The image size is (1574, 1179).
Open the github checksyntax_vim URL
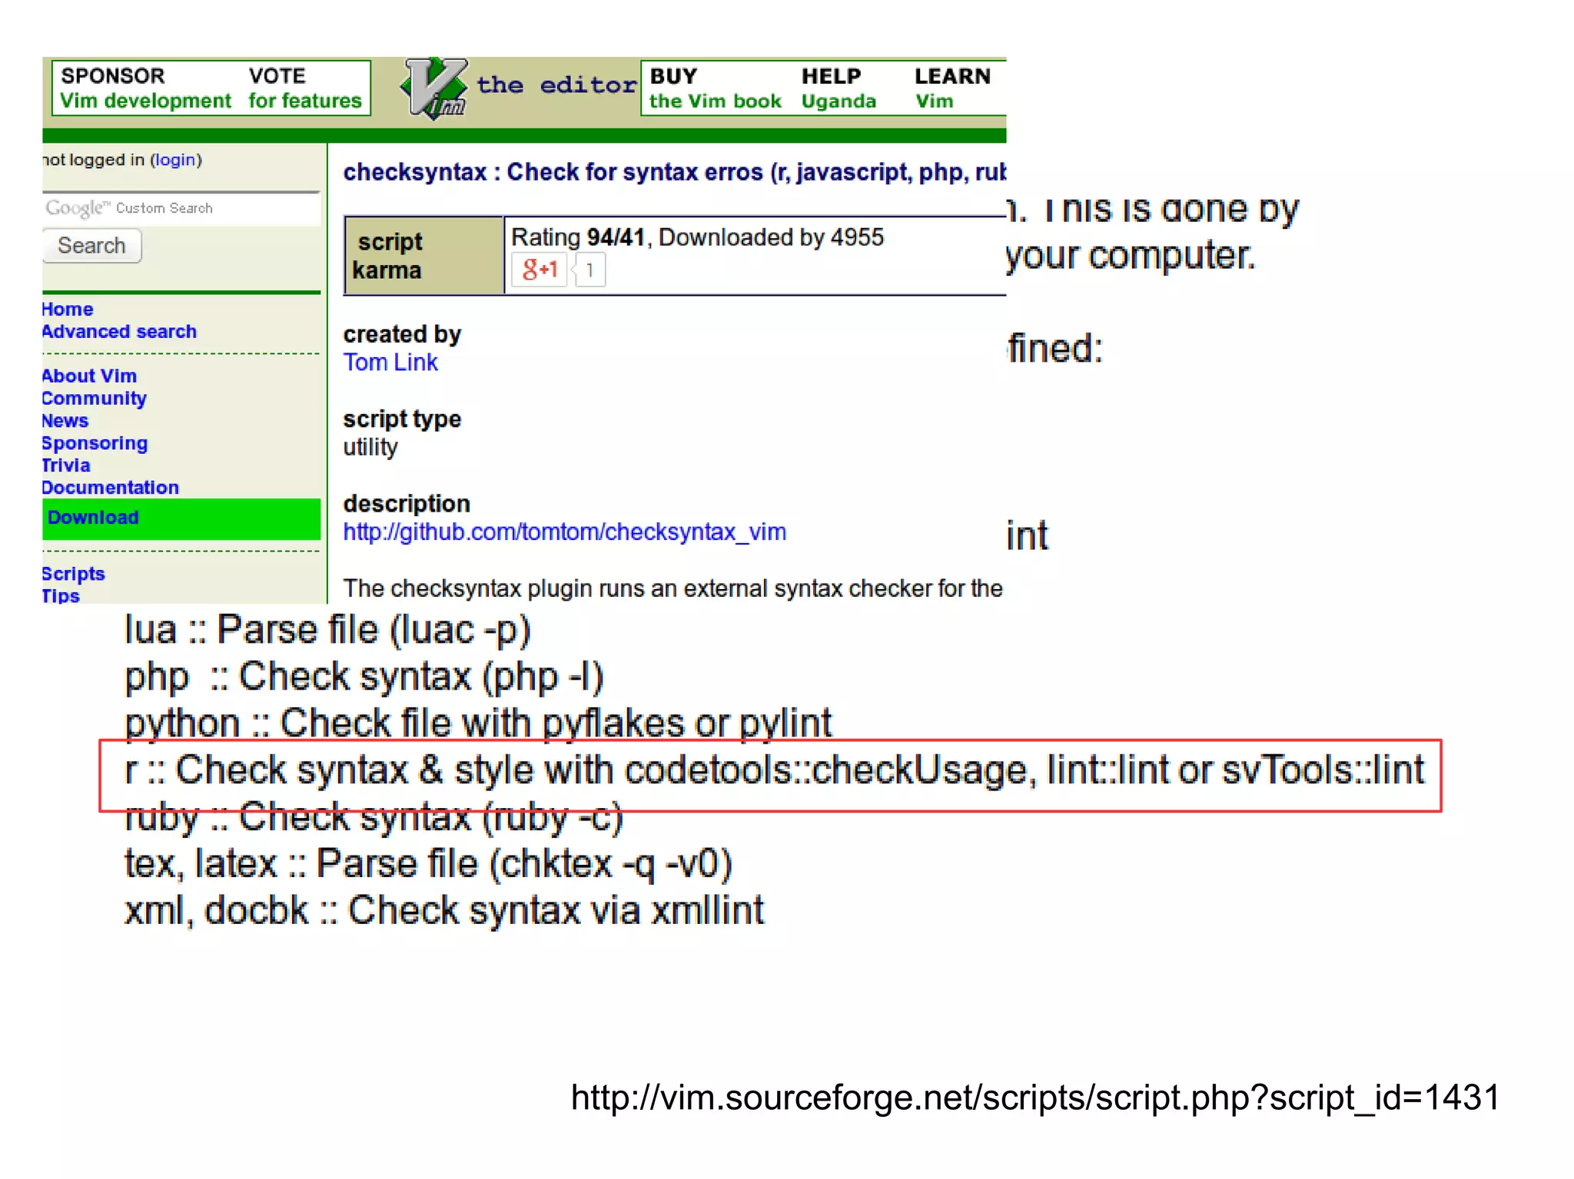tap(564, 532)
